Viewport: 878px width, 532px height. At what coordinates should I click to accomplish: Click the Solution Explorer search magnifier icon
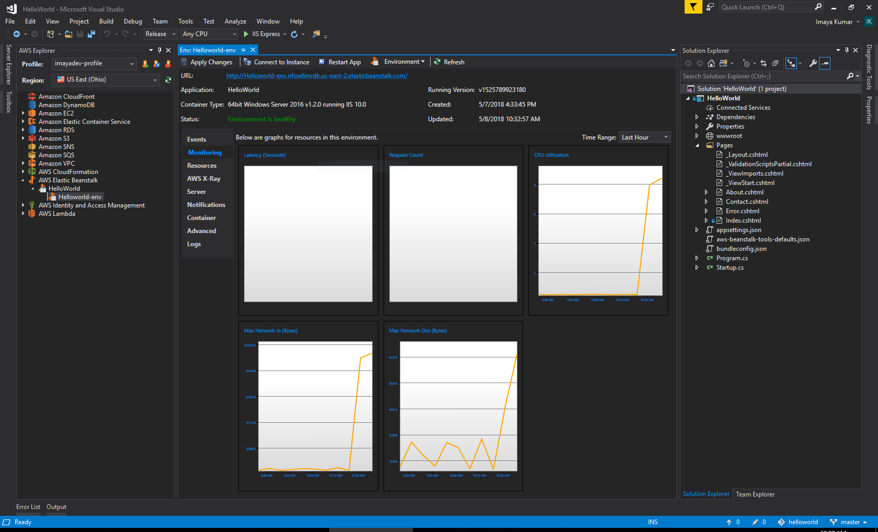pyautogui.click(x=850, y=76)
